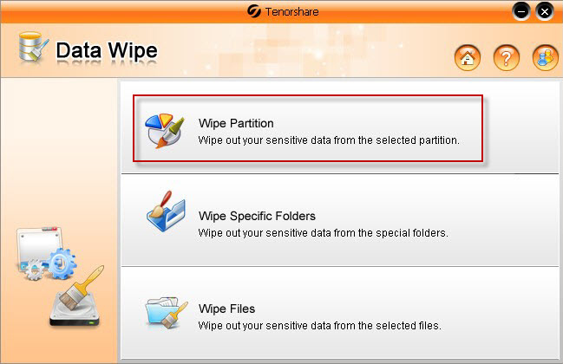
Task: Click the Home icon button
Action: (468, 58)
